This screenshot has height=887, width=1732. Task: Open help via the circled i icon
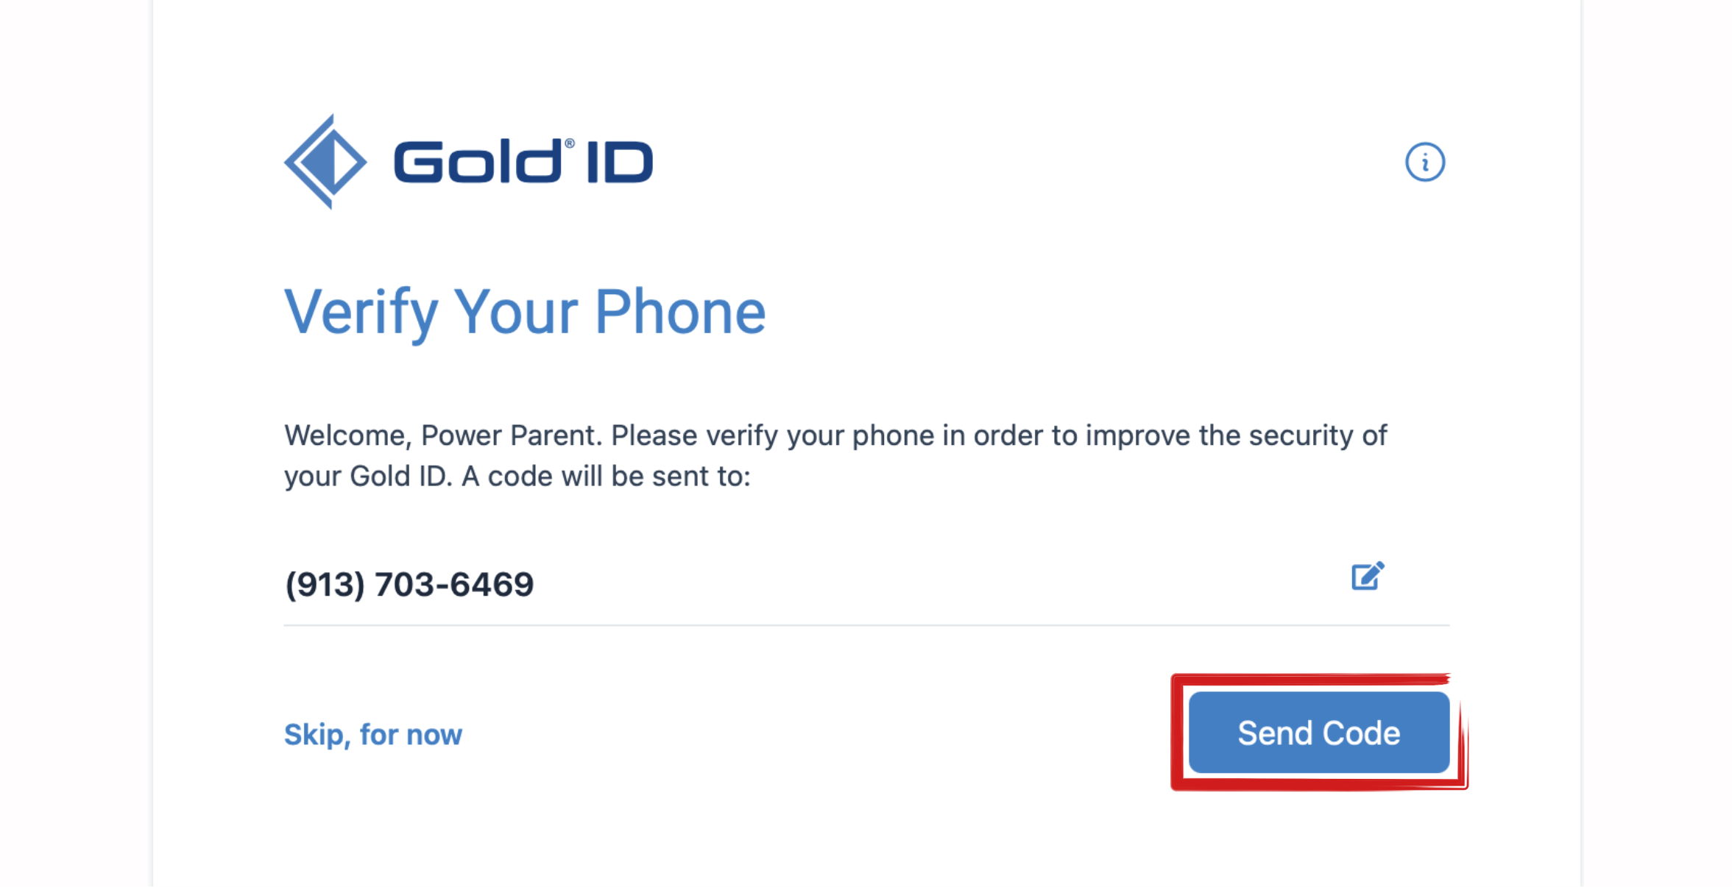[x=1424, y=162]
